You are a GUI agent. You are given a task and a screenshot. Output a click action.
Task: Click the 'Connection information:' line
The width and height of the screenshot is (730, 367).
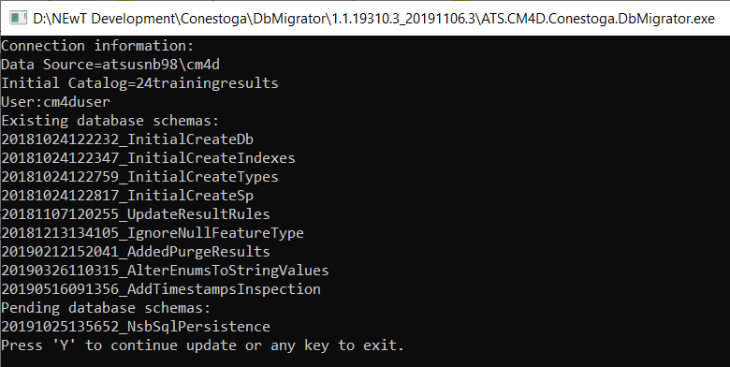pyautogui.click(x=97, y=46)
